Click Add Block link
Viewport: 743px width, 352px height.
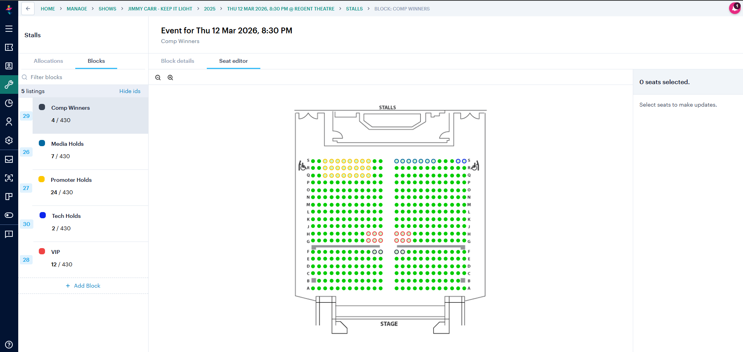pos(83,286)
